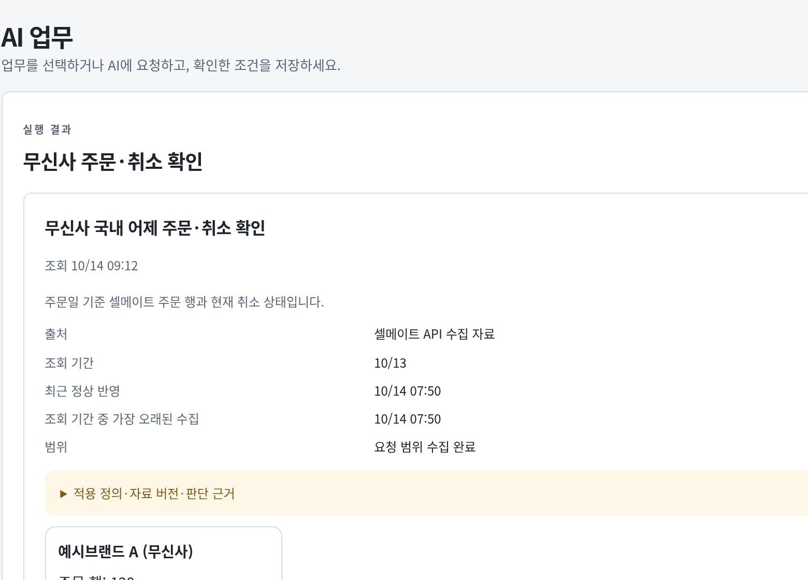The width and height of the screenshot is (808, 580).
Task: Click the 최근 정상 반영 label
Action: tap(82, 391)
